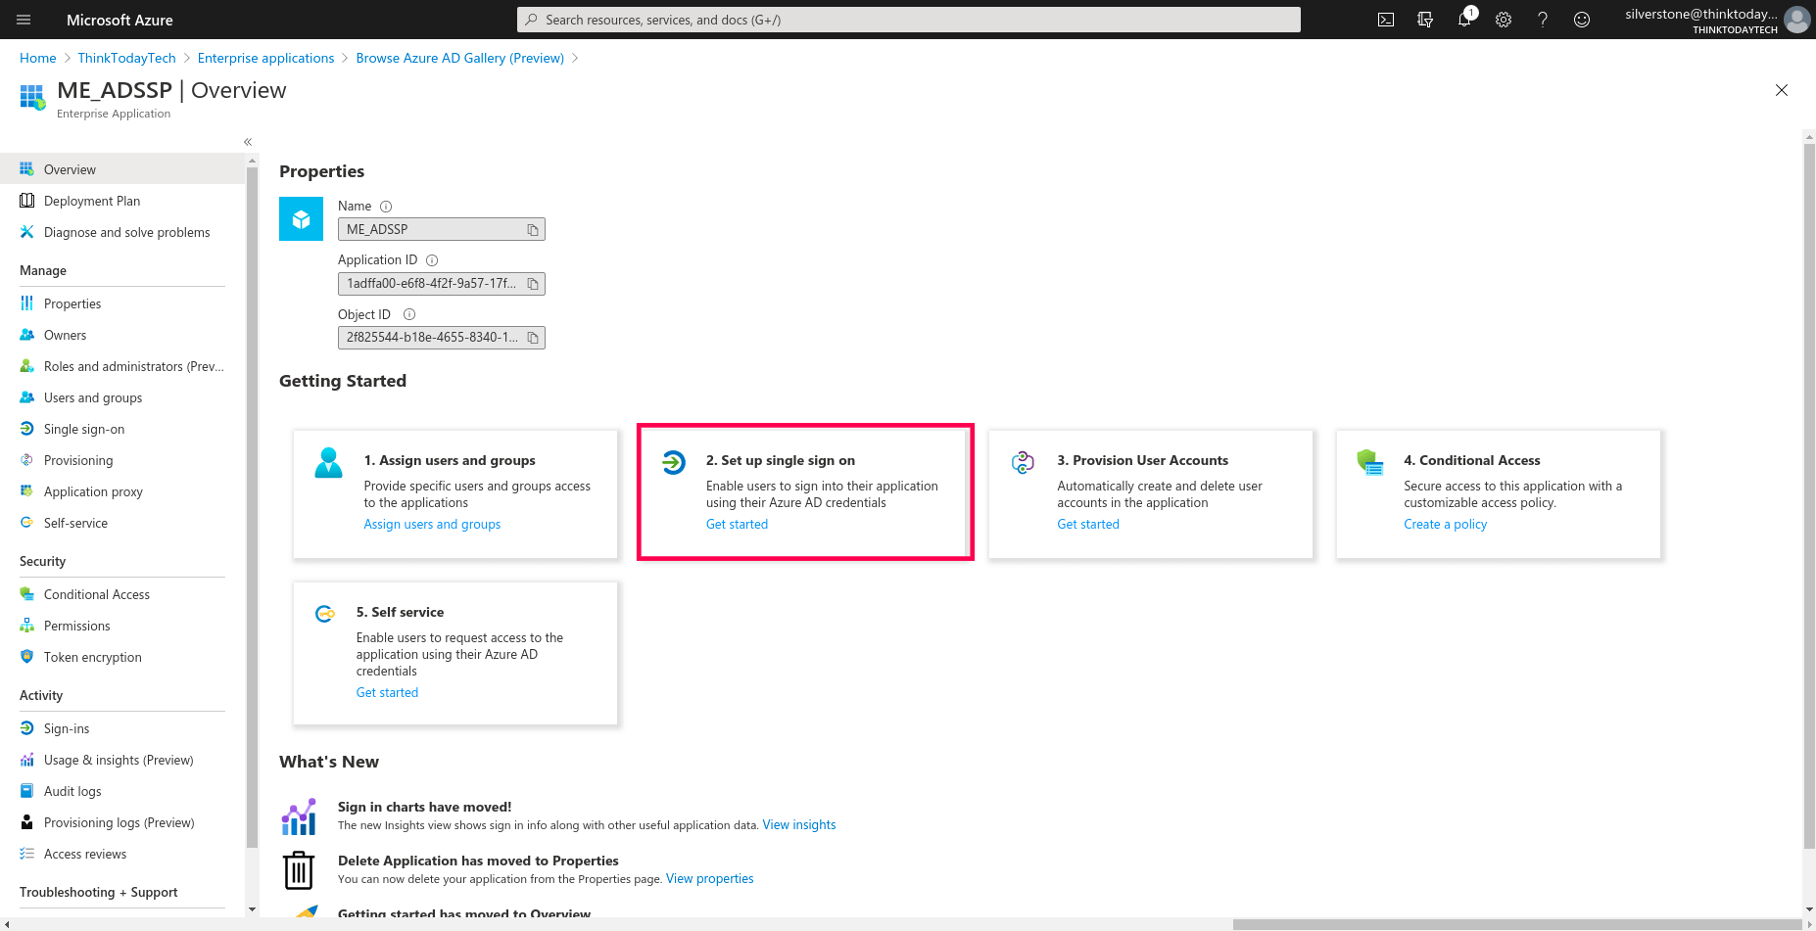Select Overview in the sidebar

pyautogui.click(x=122, y=169)
